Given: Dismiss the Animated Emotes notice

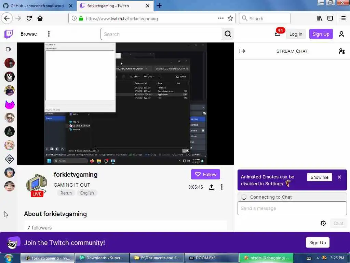Looking at the screenshot, I should coord(339,177).
